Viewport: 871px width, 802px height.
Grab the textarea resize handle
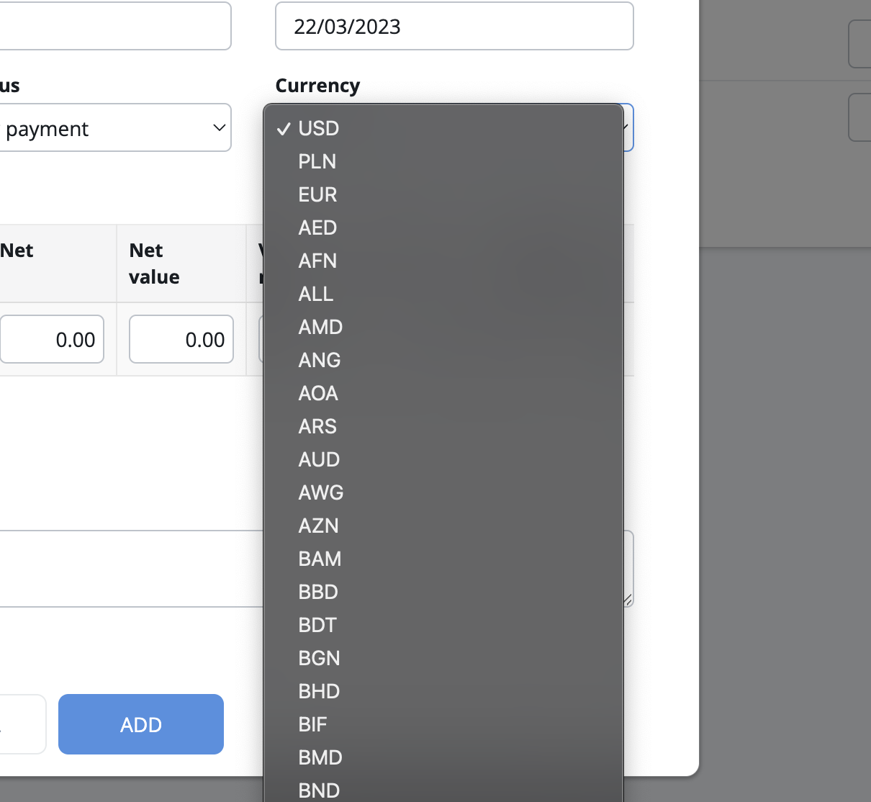pyautogui.click(x=628, y=600)
